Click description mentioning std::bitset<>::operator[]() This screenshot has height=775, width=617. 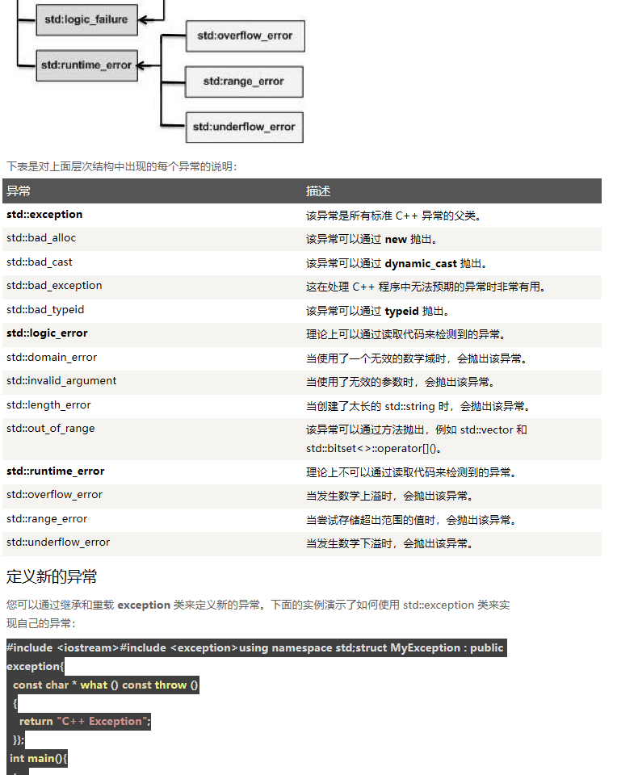[416, 439]
